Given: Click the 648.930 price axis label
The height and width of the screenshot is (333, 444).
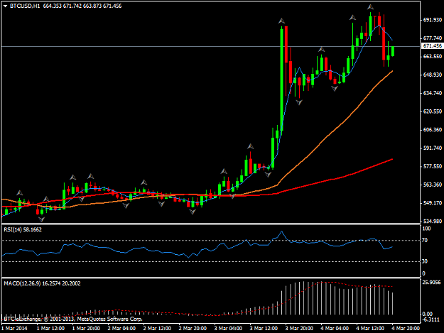Looking at the screenshot, I should click(433, 75).
